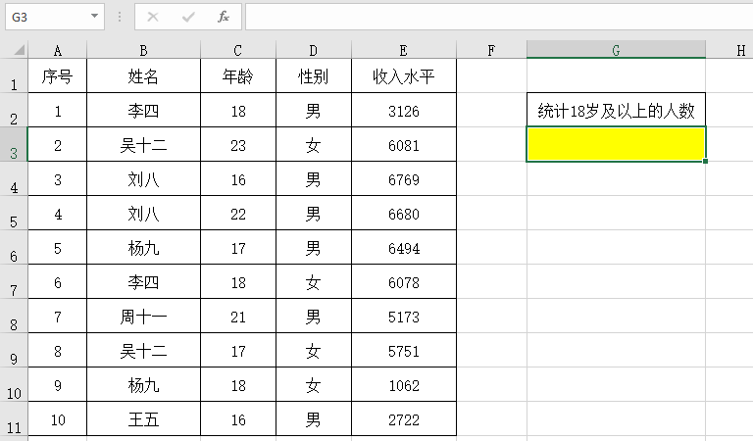Open the Name Box dropdown arrow

pyautogui.click(x=94, y=17)
